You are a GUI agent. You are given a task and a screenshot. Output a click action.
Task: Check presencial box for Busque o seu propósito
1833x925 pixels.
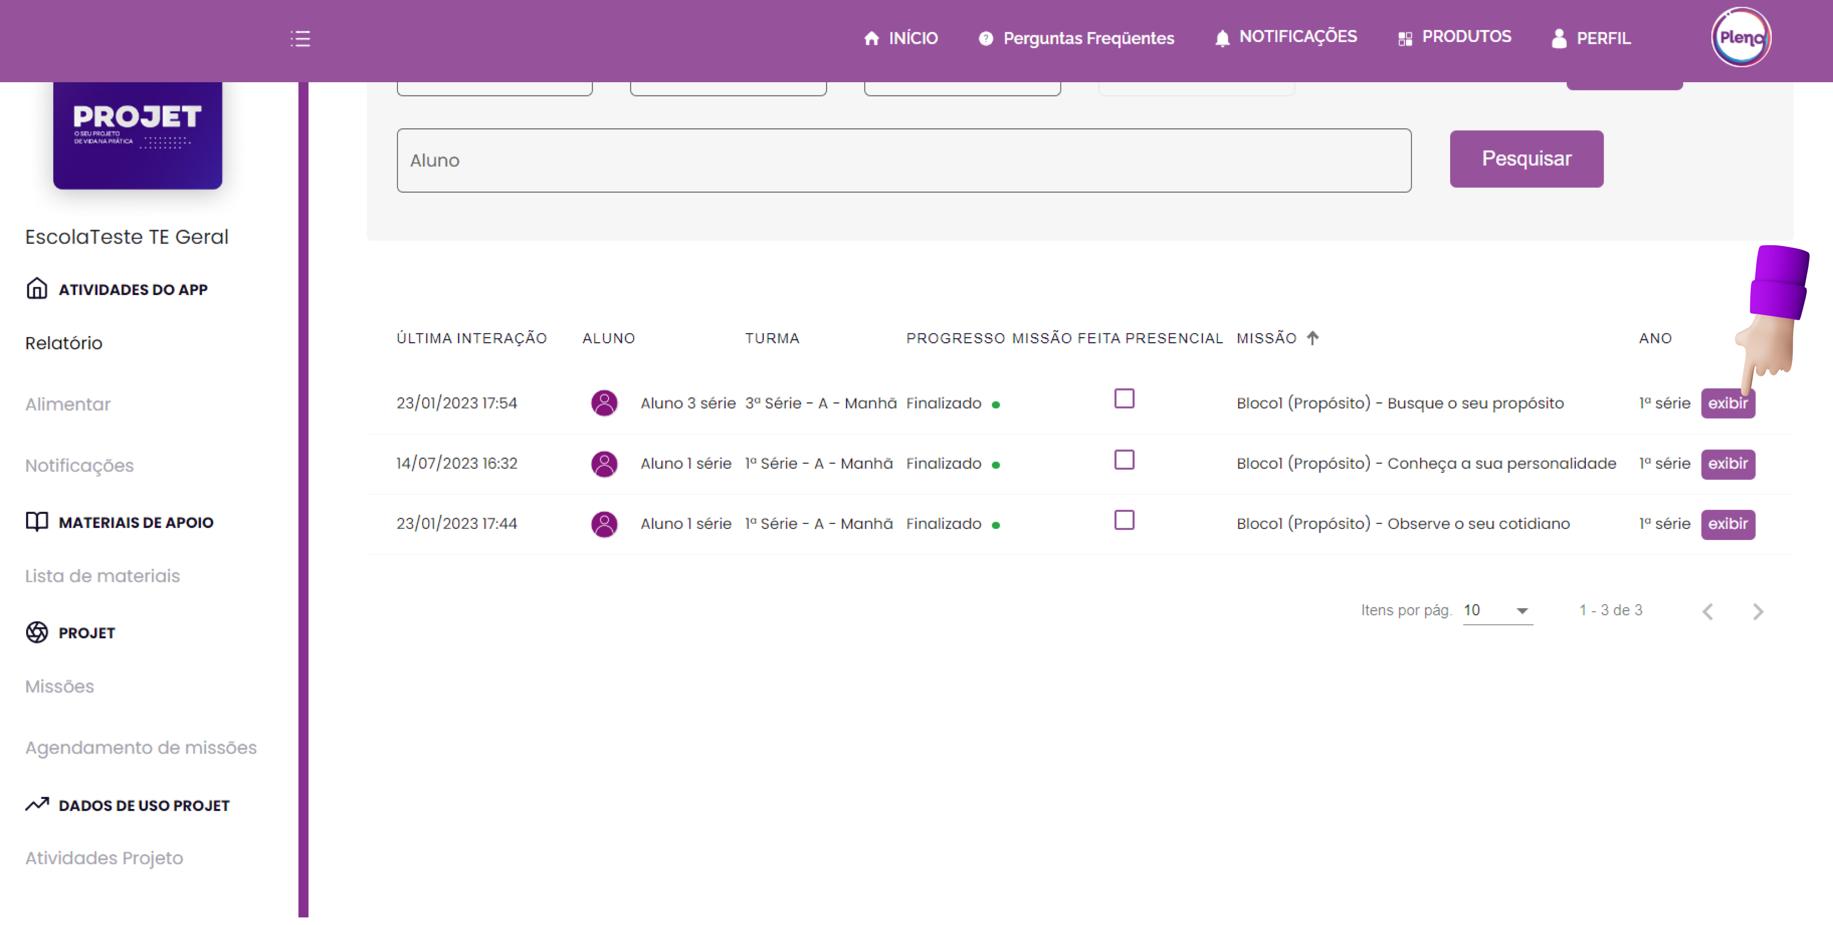(1123, 398)
